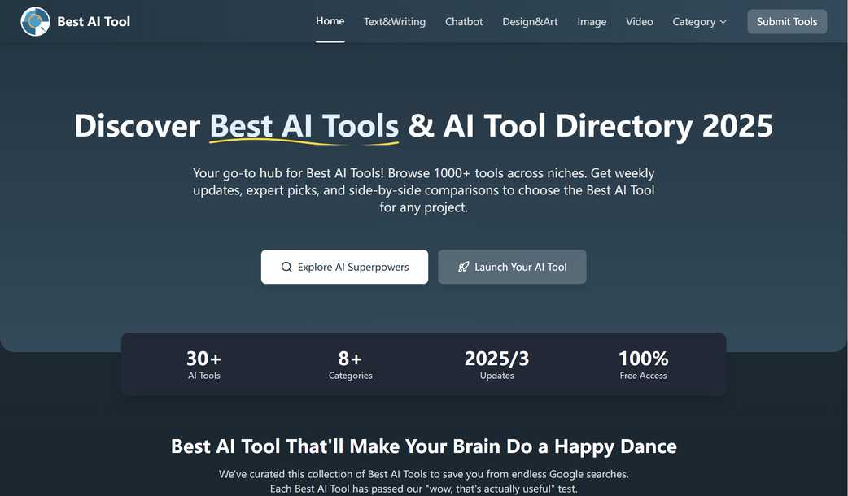This screenshot has height=496, width=848.
Task: Click the Submit Tools button
Action: 786,21
